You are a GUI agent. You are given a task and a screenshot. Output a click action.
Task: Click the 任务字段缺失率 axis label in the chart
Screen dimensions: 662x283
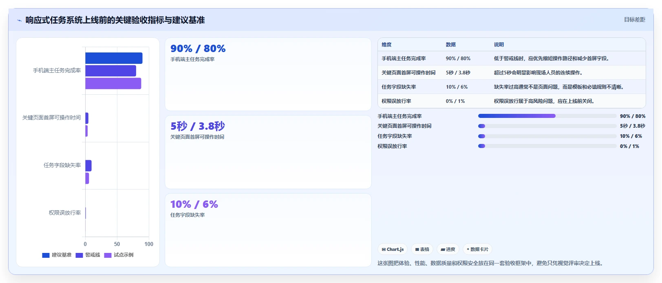click(62, 165)
